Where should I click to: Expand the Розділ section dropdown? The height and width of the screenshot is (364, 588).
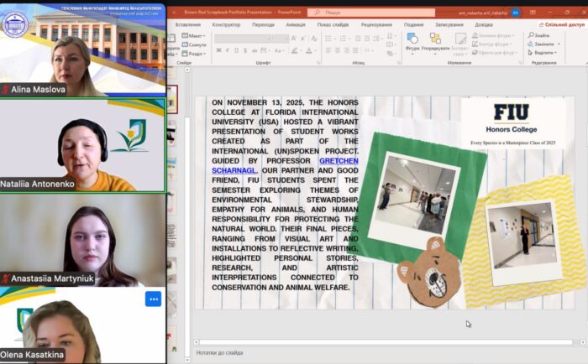click(197, 53)
